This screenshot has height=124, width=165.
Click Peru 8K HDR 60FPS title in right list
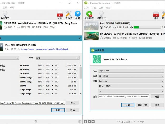115,23
